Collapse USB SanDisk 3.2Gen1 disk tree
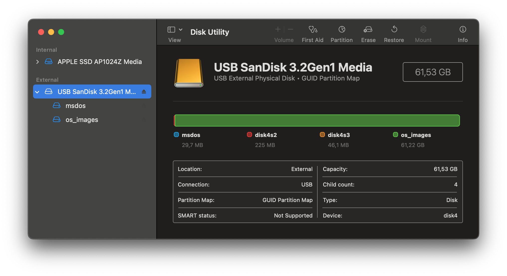This screenshot has height=276, width=507. [x=37, y=92]
